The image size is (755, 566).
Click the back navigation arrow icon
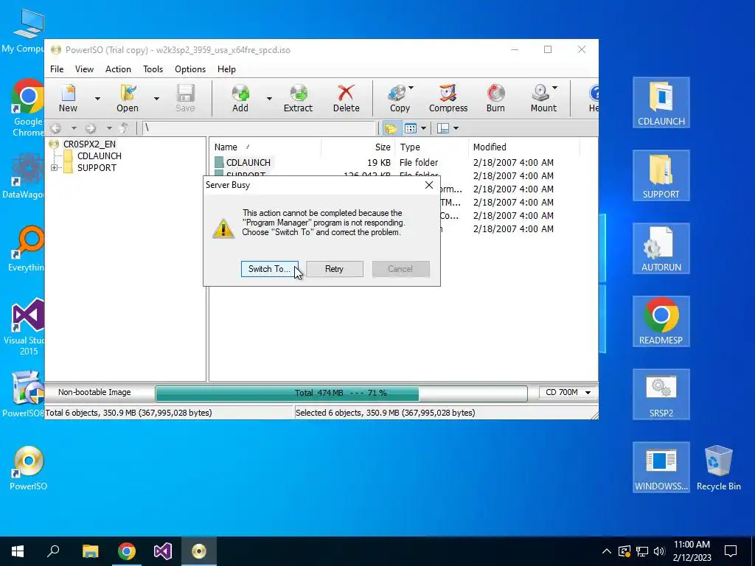[x=56, y=128]
